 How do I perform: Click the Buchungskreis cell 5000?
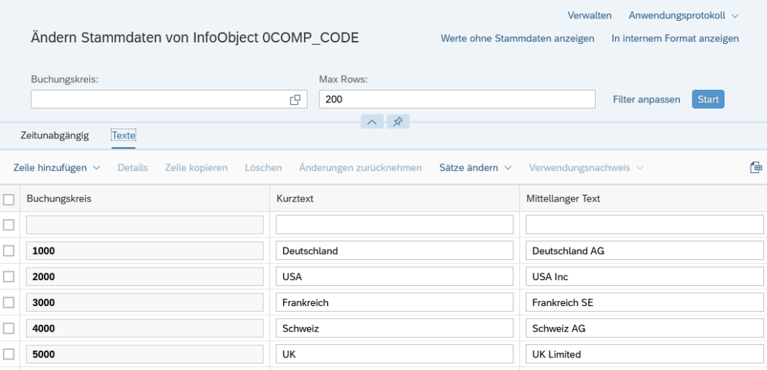(x=144, y=354)
